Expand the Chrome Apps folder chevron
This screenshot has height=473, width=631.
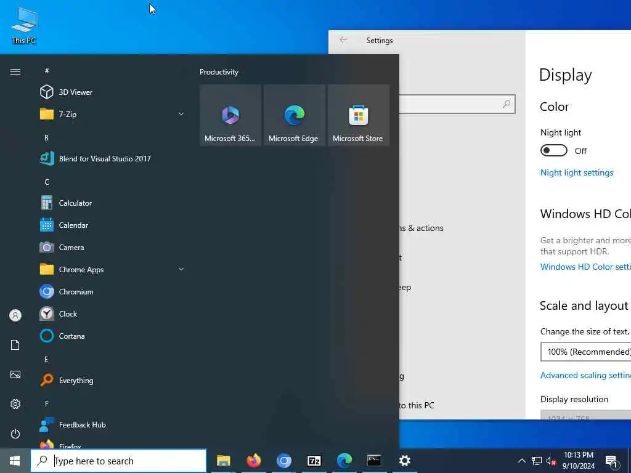coord(181,270)
